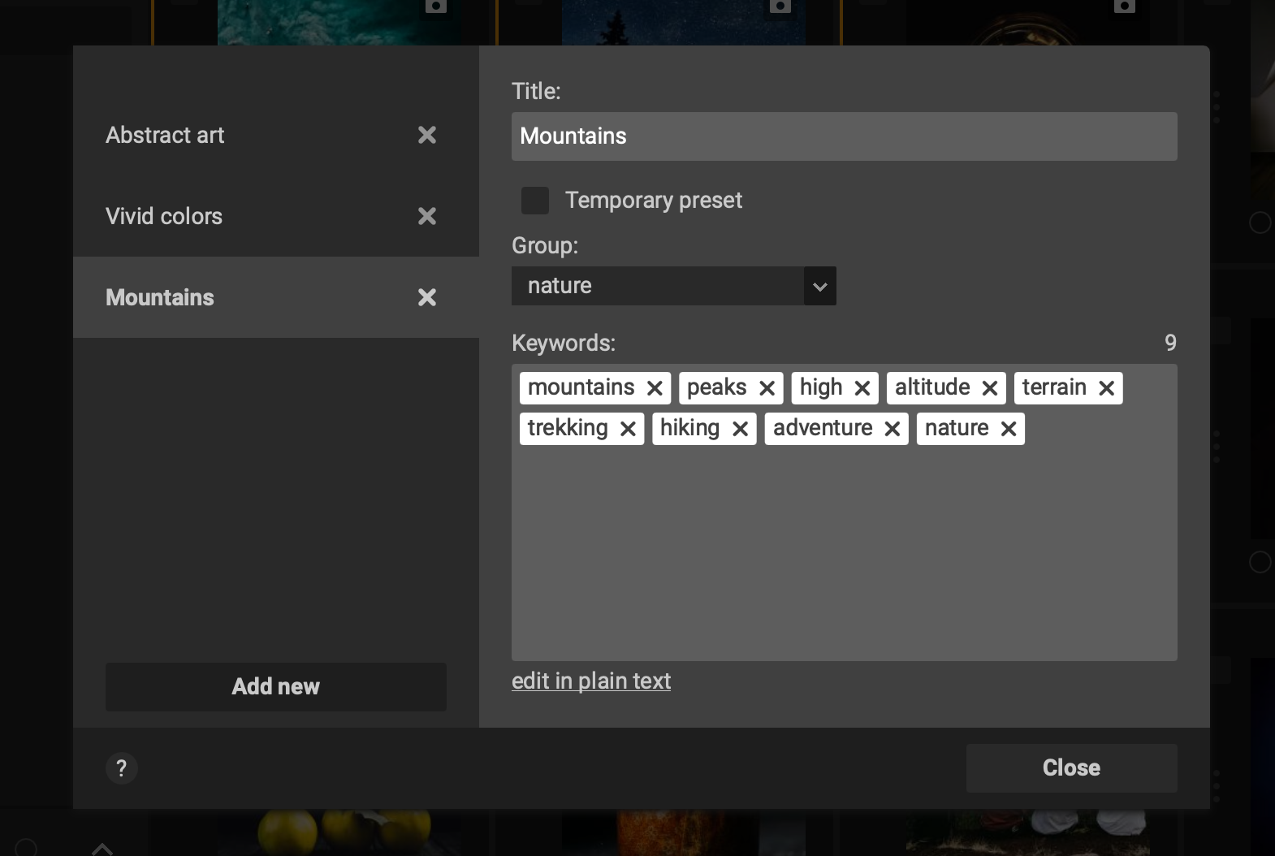The width and height of the screenshot is (1275, 856).
Task: Remove the mountains keyword tag
Action: (x=655, y=388)
